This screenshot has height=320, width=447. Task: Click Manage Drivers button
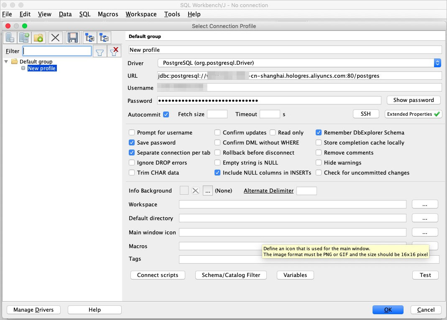point(33,310)
